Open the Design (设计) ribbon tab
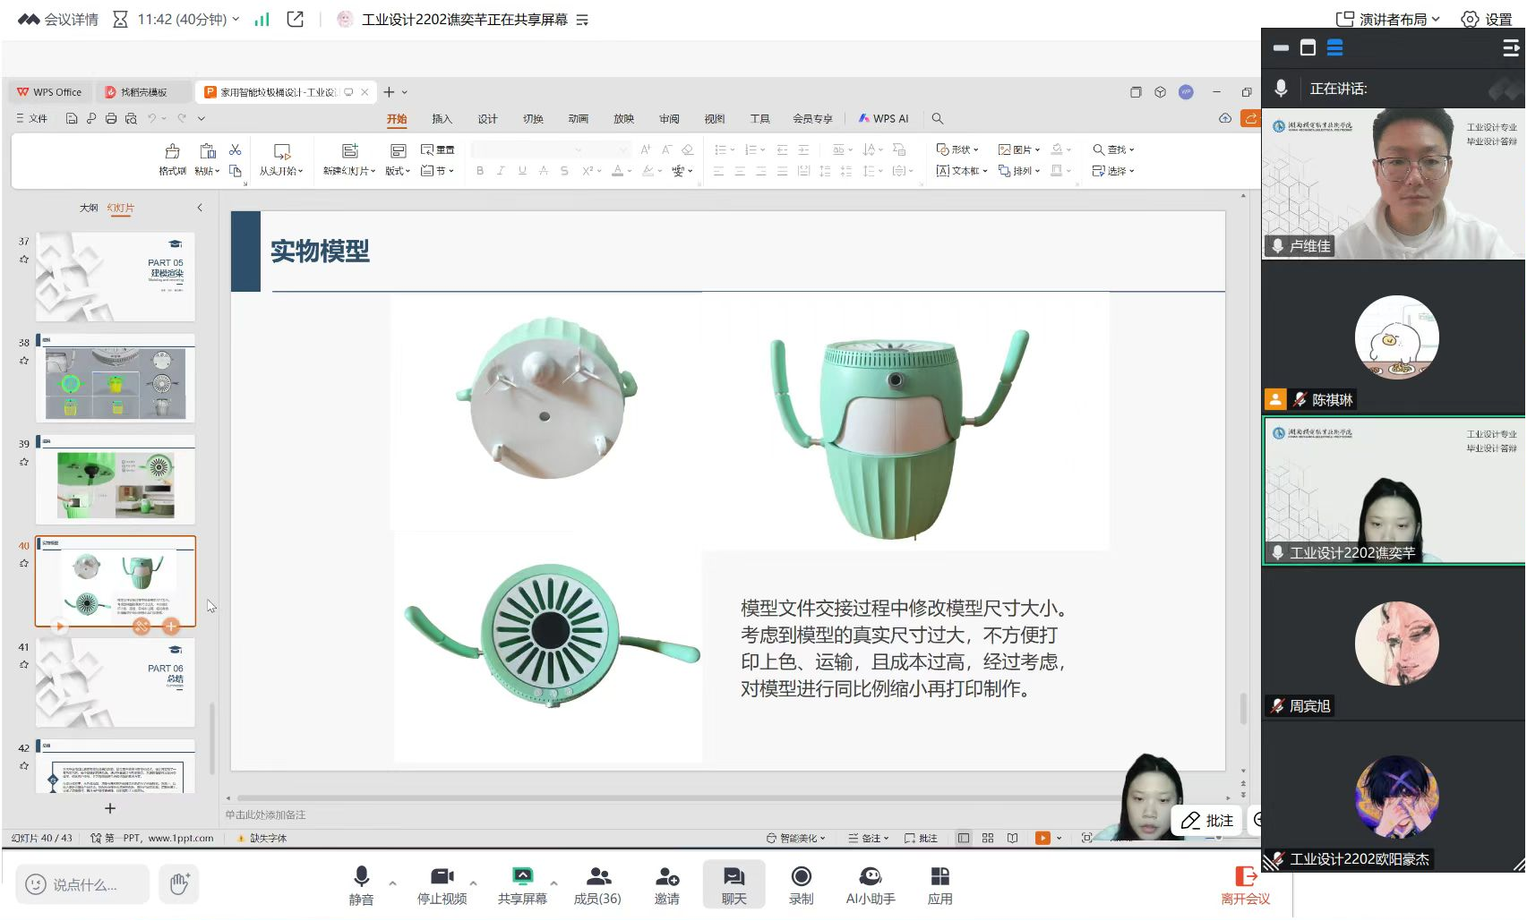The image size is (1527, 921). point(487,118)
